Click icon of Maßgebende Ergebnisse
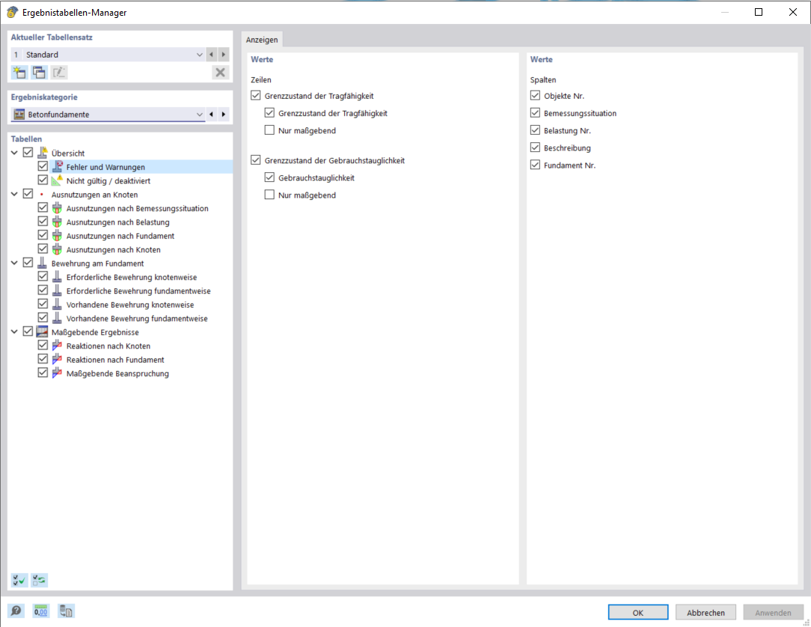The image size is (811, 627). click(43, 331)
